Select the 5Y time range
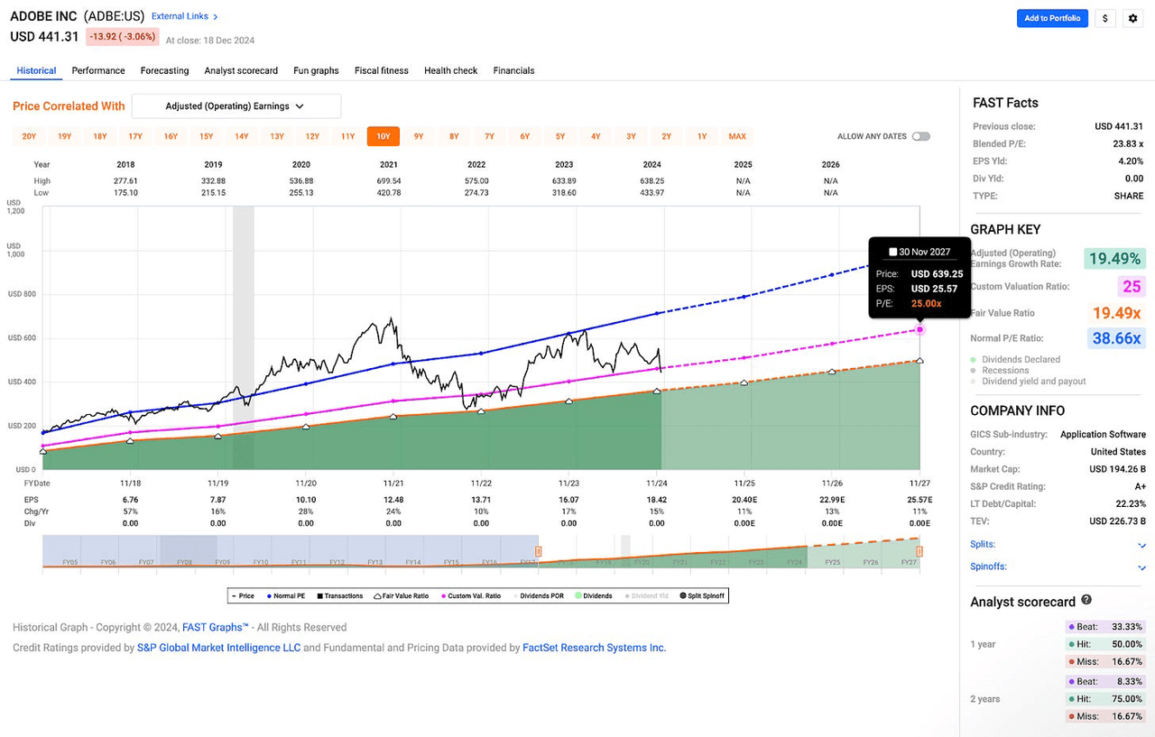The height and width of the screenshot is (737, 1155). tap(560, 136)
